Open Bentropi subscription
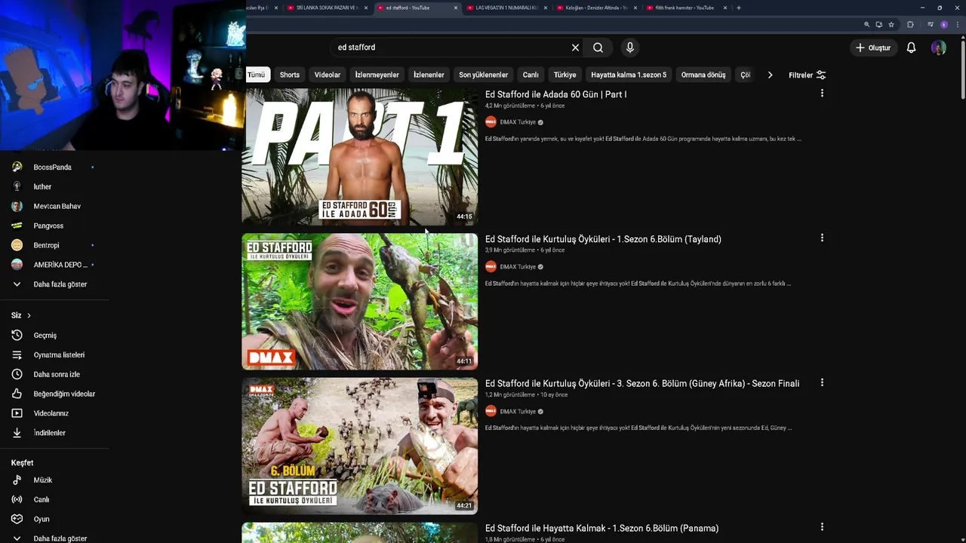 [46, 245]
